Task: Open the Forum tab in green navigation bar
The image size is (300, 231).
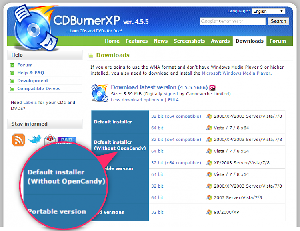Action: click(x=278, y=41)
